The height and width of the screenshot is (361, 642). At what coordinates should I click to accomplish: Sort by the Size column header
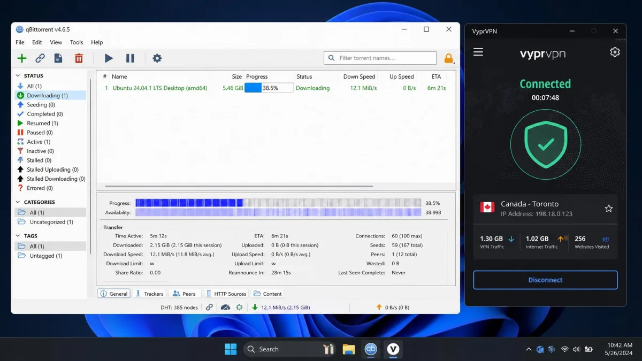pyautogui.click(x=237, y=76)
